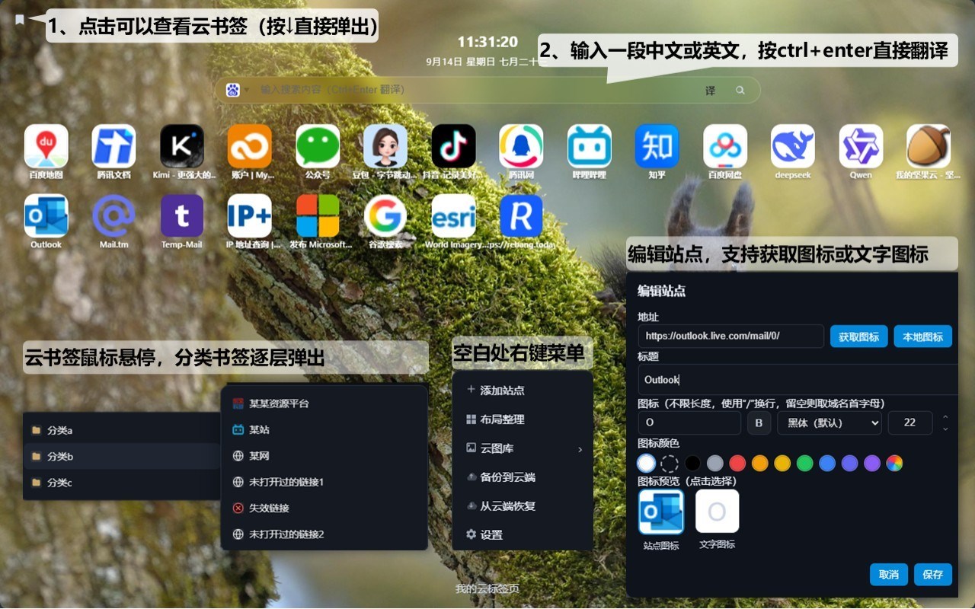The width and height of the screenshot is (975, 609).
Task: Choose 添加站点 from the context menu
Action: 523,390
